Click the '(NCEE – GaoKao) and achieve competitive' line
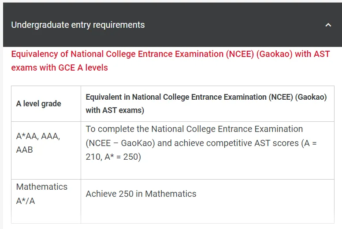 pyautogui.click(x=185, y=143)
